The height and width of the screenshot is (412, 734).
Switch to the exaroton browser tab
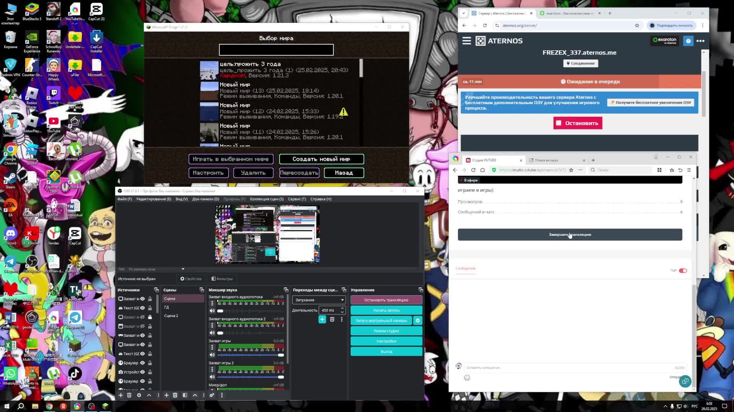click(x=568, y=13)
